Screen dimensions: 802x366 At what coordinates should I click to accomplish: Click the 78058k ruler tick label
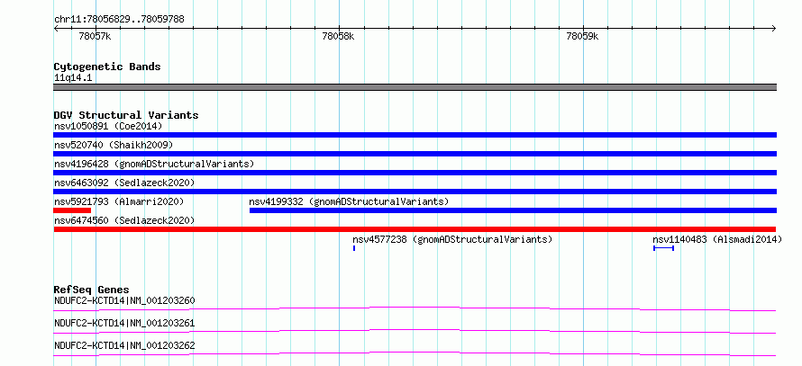point(339,37)
